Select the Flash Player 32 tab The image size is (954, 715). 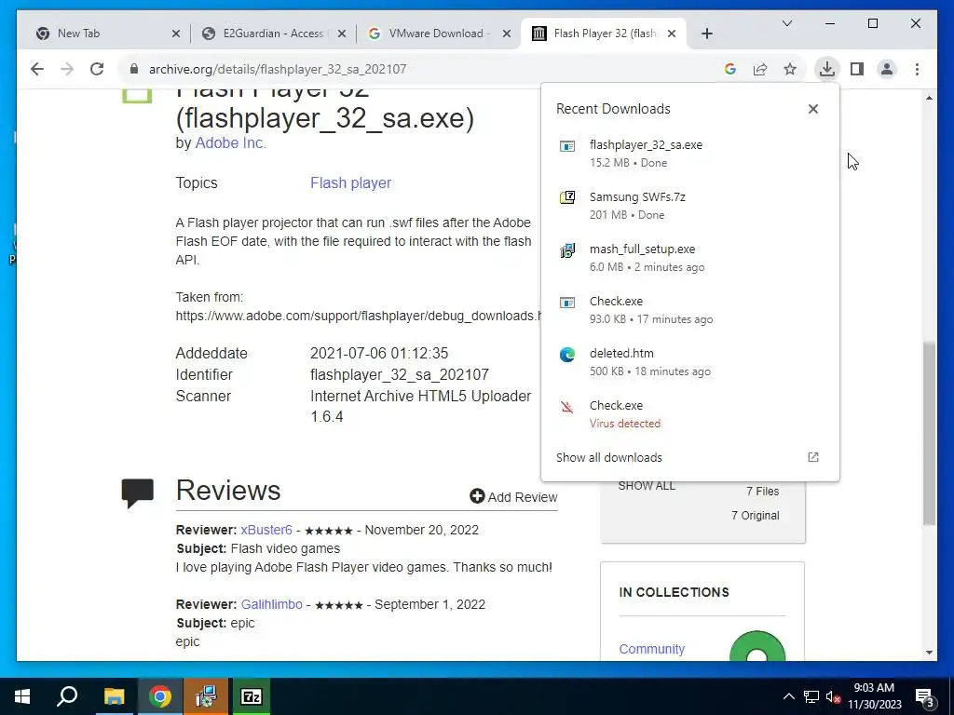click(604, 34)
